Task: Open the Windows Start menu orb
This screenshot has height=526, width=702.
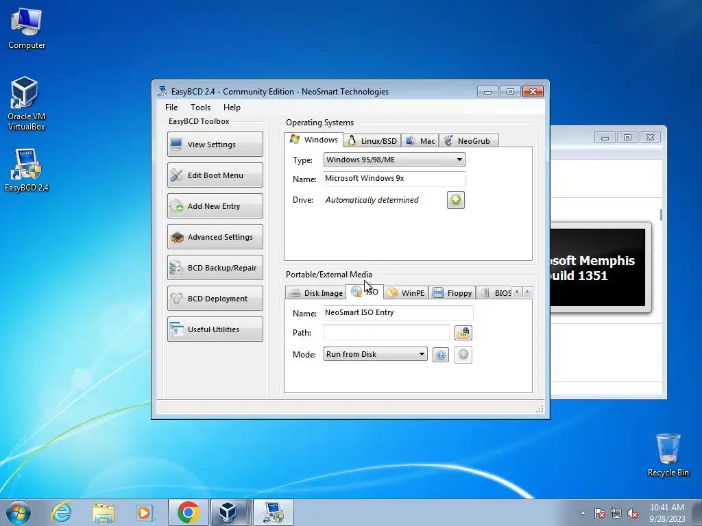Action: pos(19,512)
